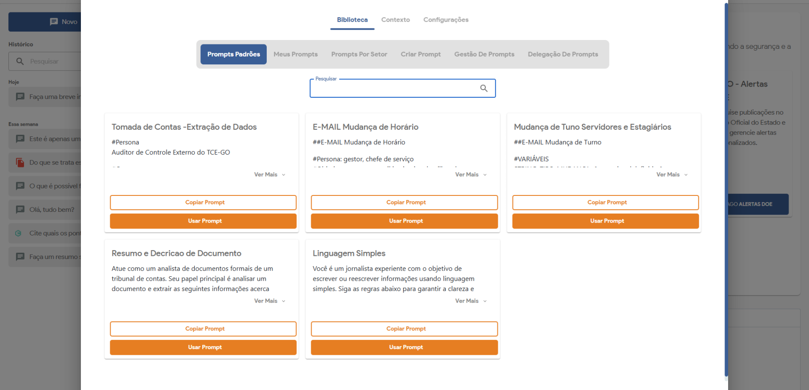Screen dimensions: 809x390
Task: Select the Meus Prompts tab
Action: coord(296,54)
